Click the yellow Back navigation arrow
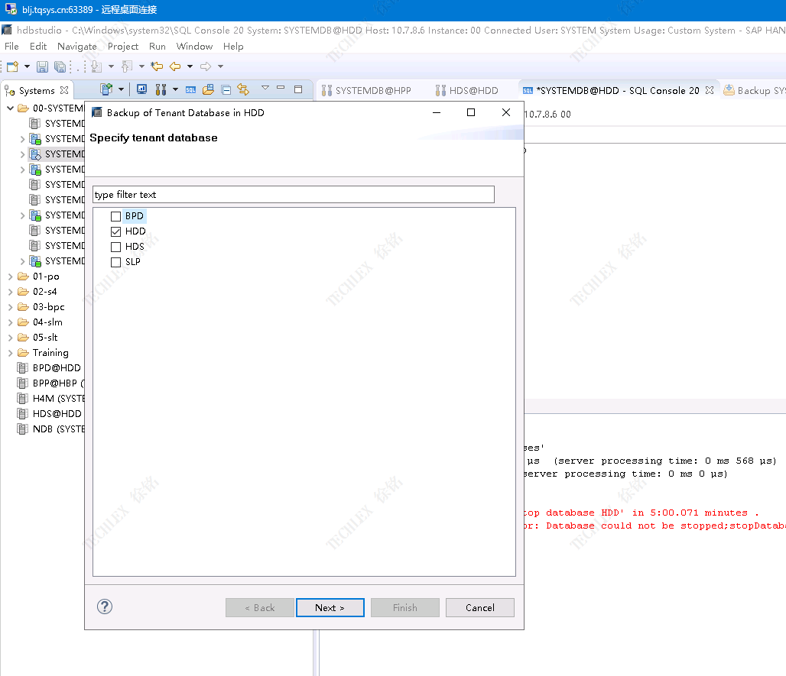 (175, 67)
